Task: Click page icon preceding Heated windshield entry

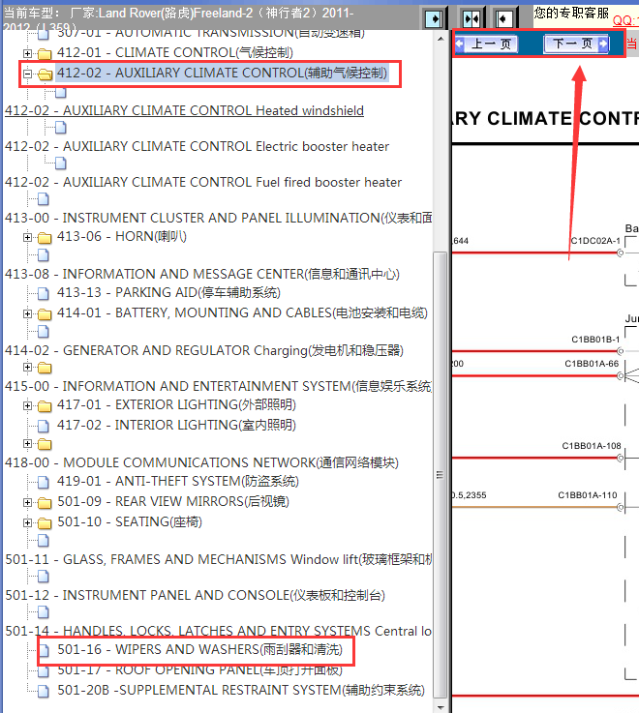Action: pos(61,93)
